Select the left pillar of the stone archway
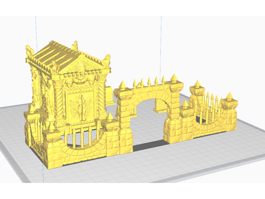This screenshot has height=199, width=265. click(x=124, y=122)
